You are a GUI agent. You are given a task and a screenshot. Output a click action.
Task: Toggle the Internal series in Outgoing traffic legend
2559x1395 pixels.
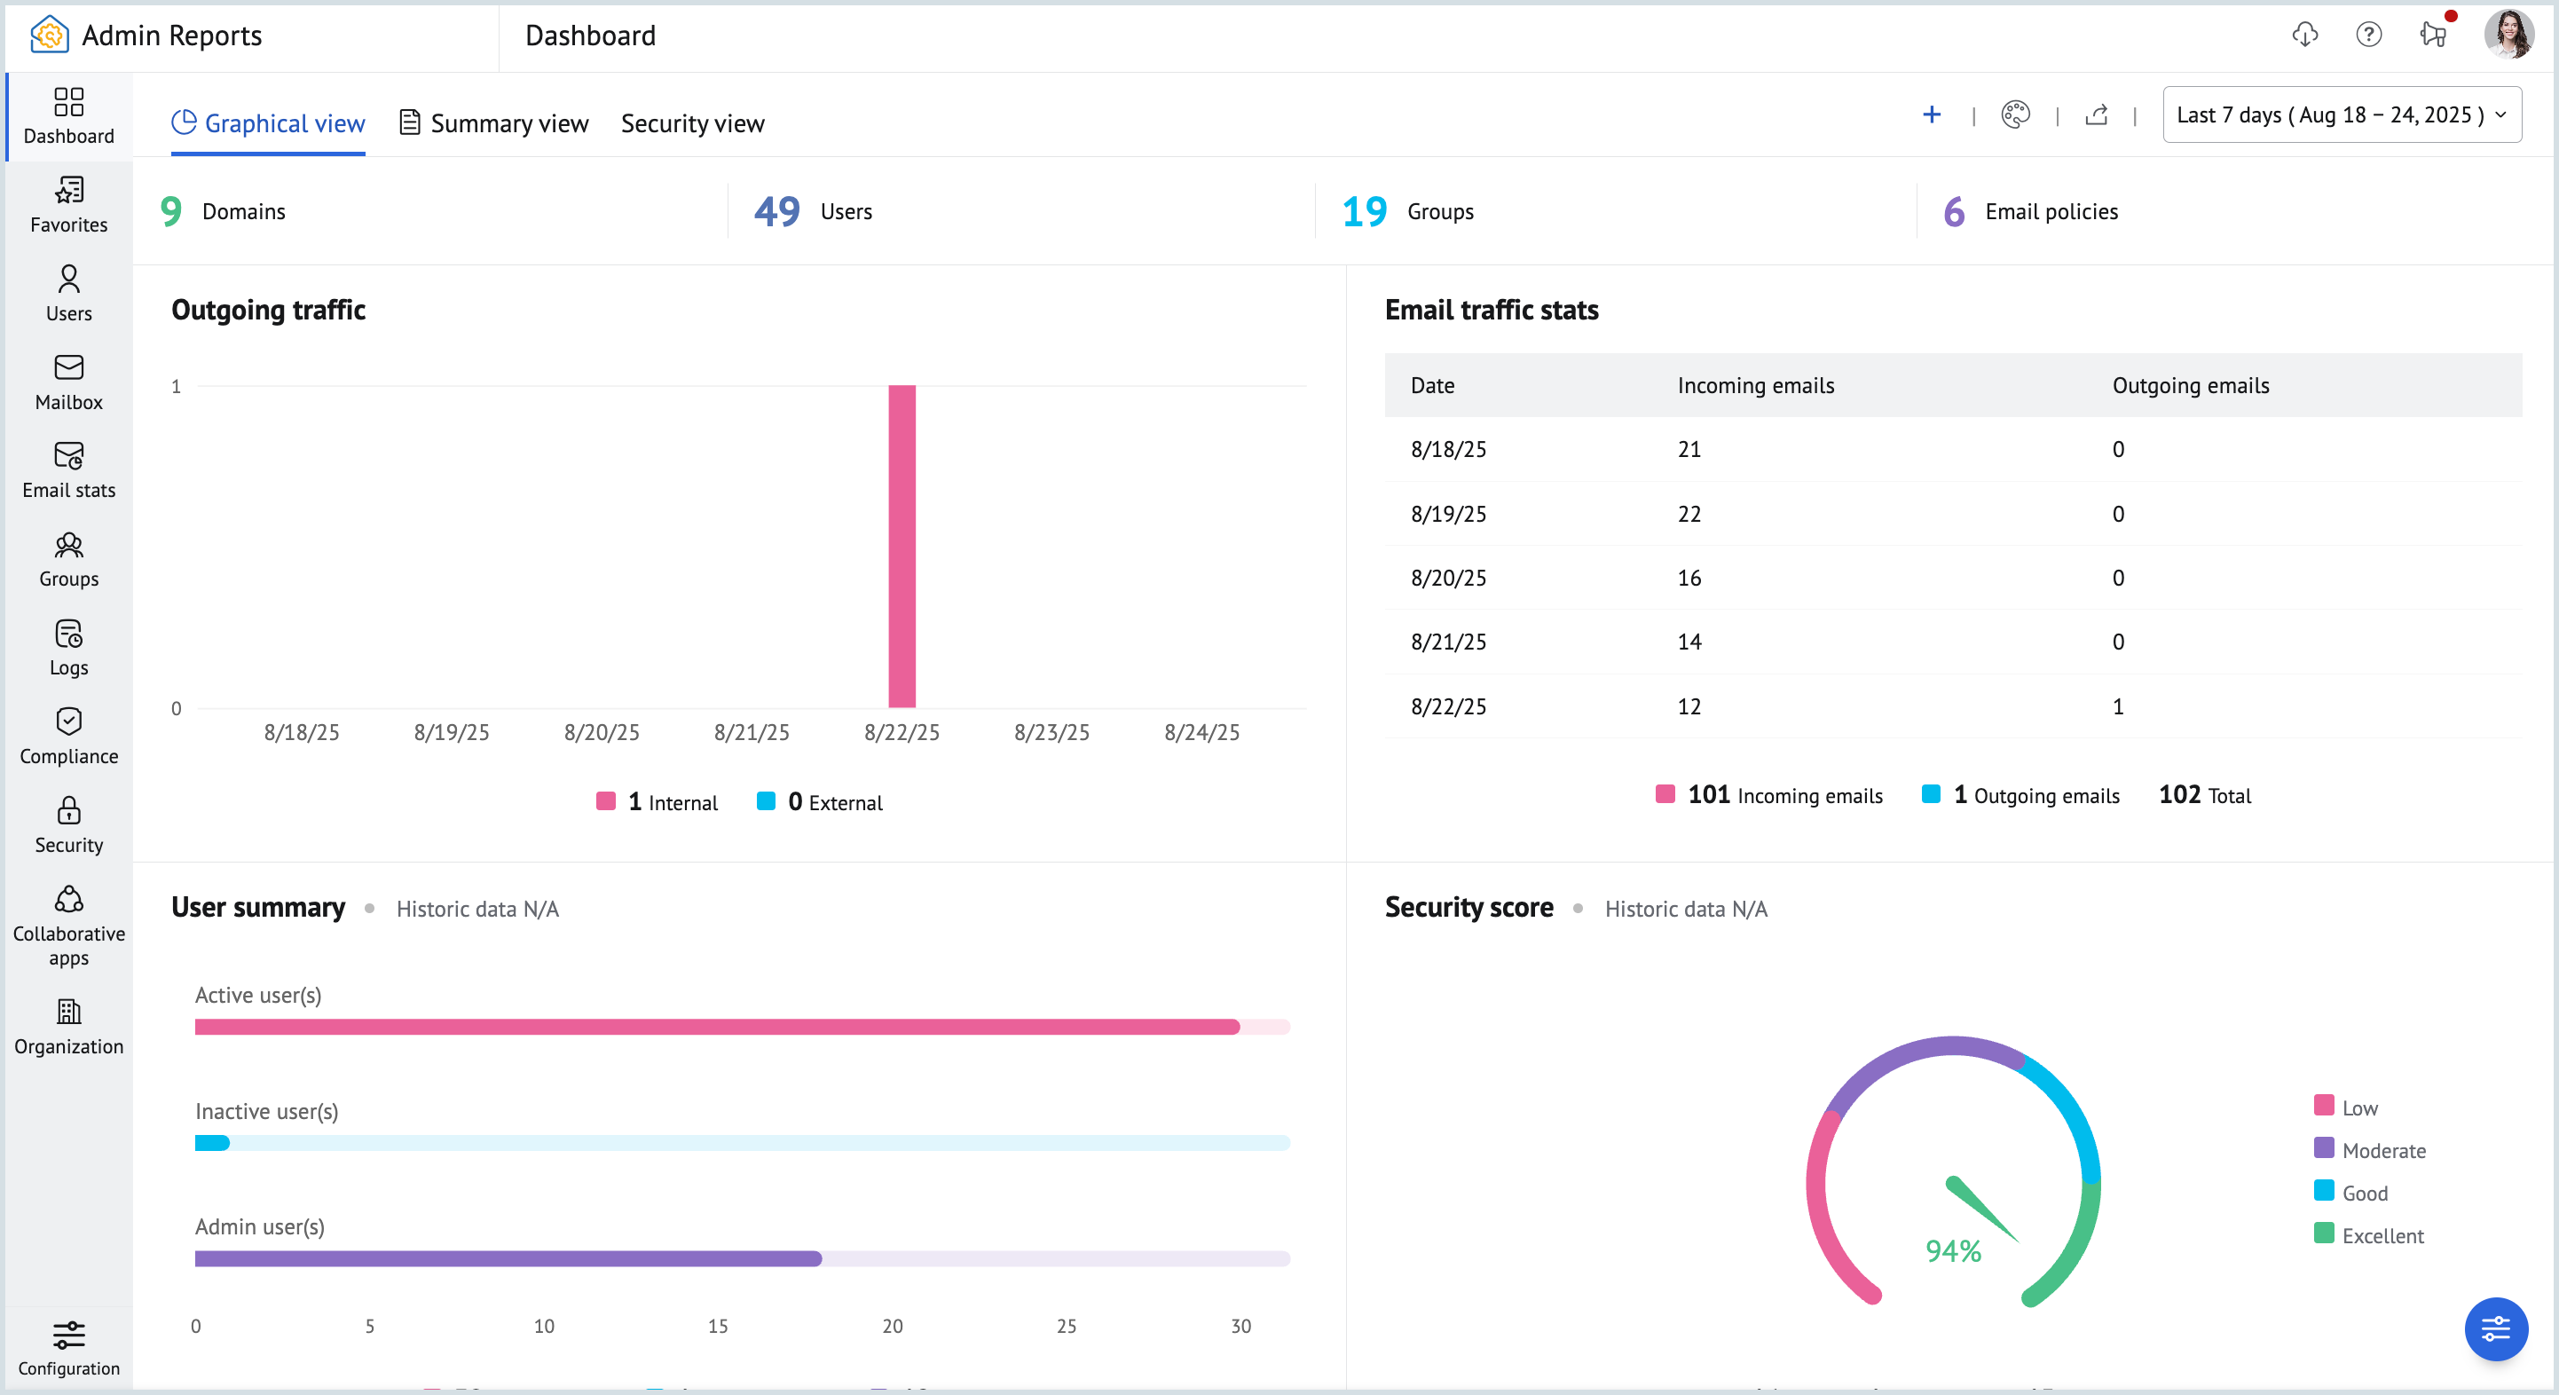[656, 802]
